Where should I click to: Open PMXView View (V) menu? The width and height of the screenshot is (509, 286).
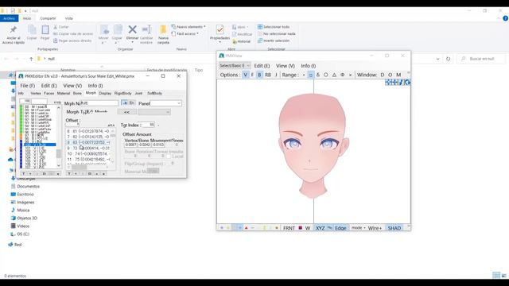286,66
